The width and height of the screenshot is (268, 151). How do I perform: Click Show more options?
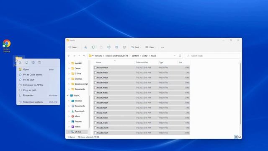click(x=38, y=102)
